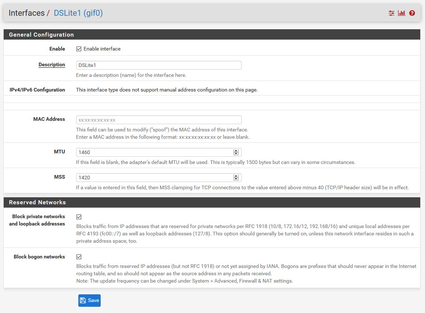Click the 'Enter a description (name)' help text
The height and width of the screenshot is (313, 425).
point(131,75)
